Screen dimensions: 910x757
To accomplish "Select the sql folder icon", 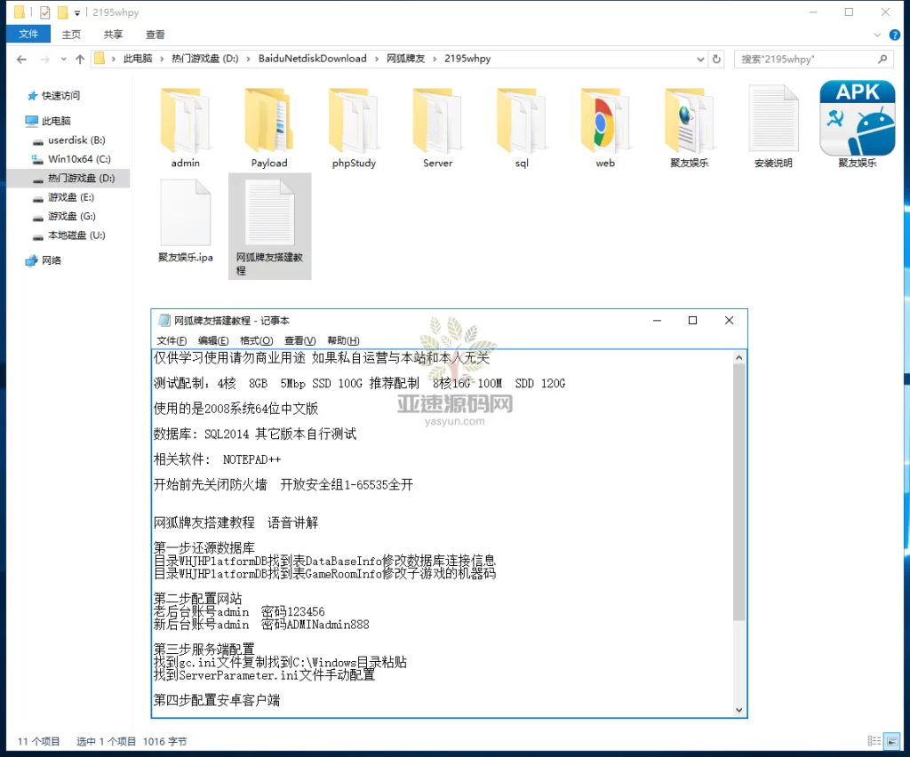I will [x=522, y=123].
